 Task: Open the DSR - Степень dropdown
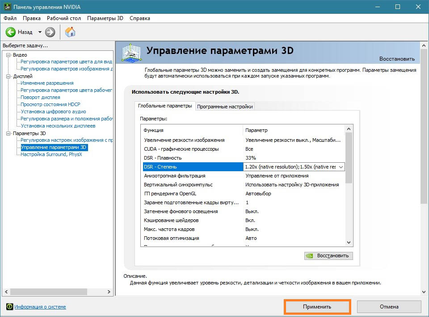tap(341, 167)
